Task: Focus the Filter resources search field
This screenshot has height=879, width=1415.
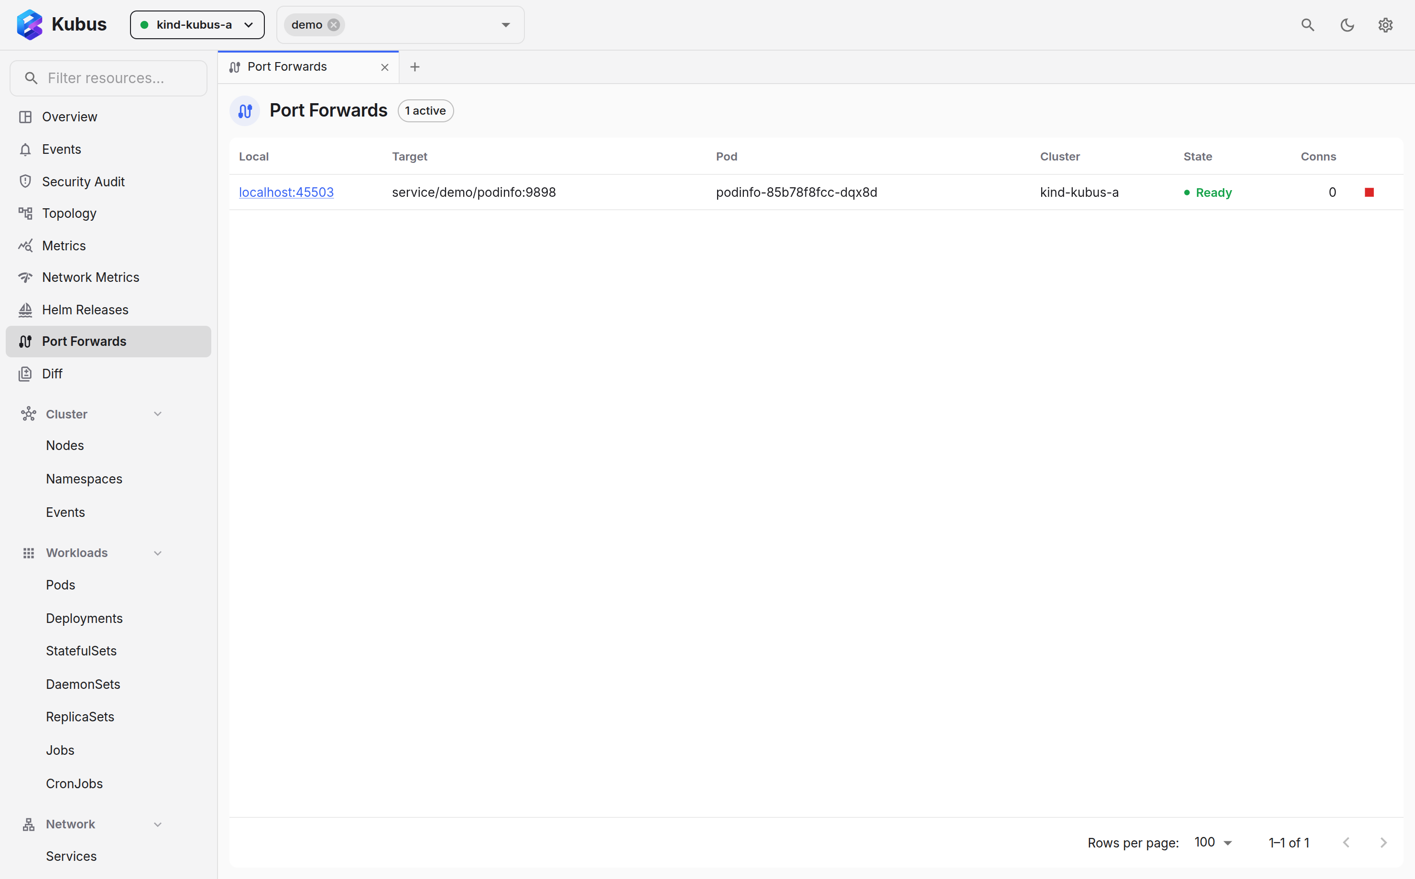Action: tap(108, 78)
